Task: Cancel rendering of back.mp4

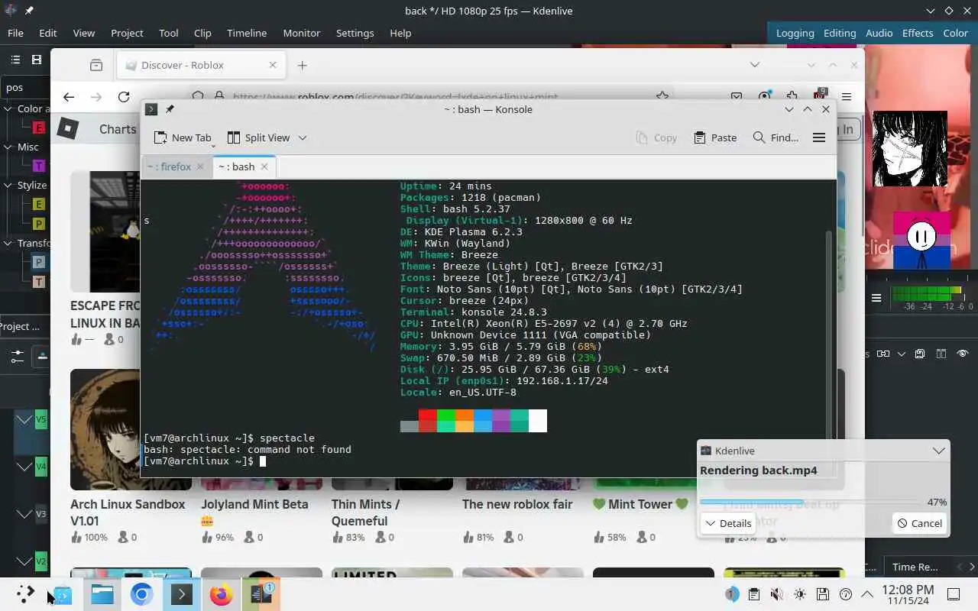Action: coord(919,523)
